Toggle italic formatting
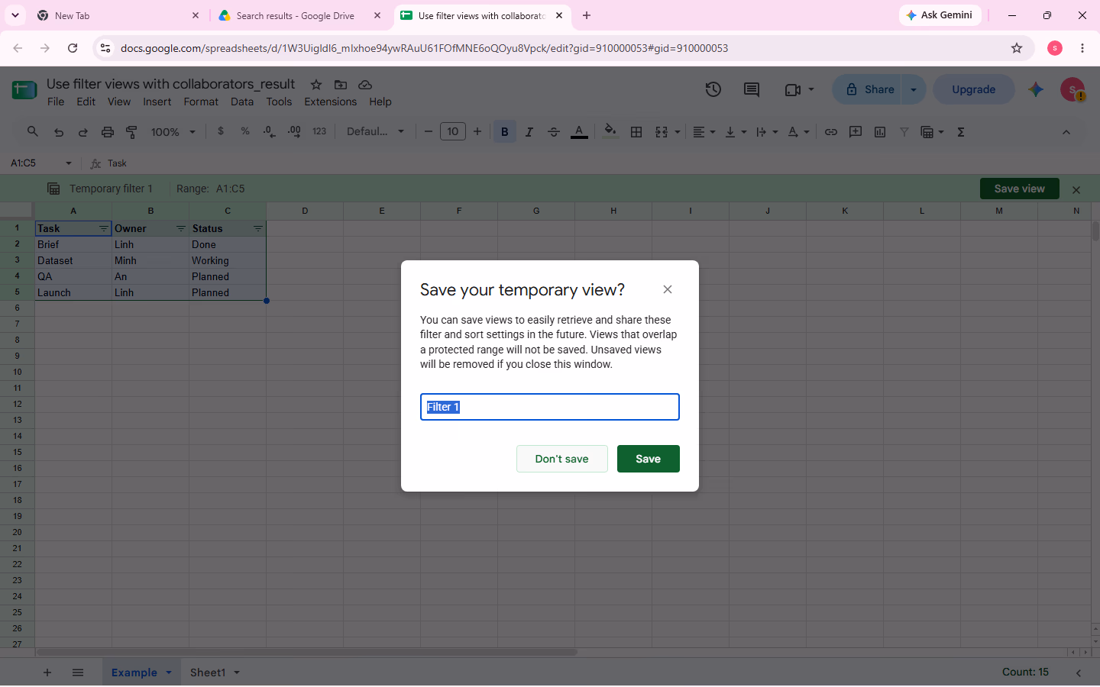 tap(529, 132)
